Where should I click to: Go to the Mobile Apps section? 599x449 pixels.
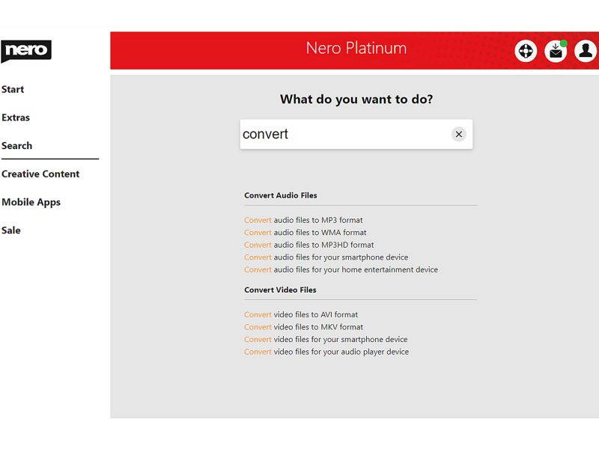coord(31,202)
